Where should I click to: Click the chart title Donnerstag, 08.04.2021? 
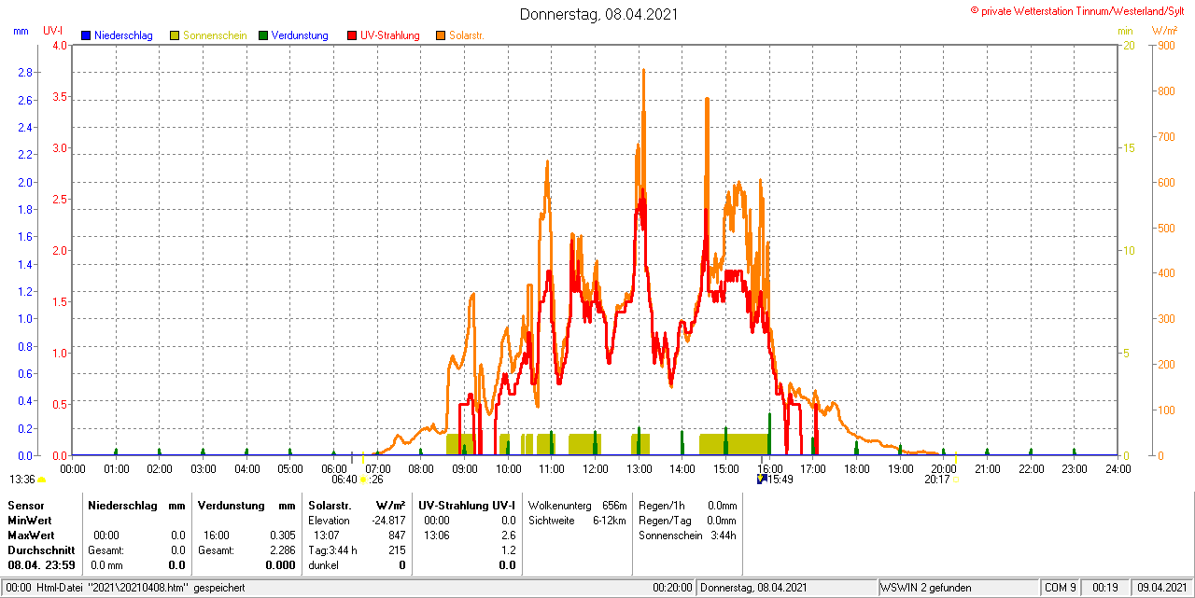tap(598, 14)
